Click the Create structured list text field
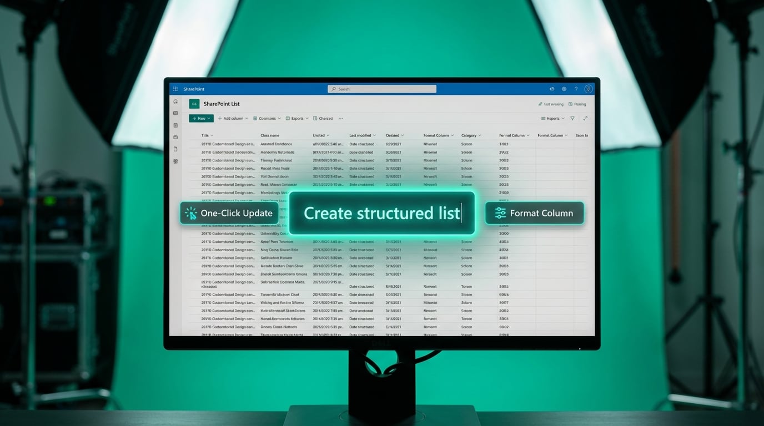Viewport: 764px width, 426px height. click(382, 213)
